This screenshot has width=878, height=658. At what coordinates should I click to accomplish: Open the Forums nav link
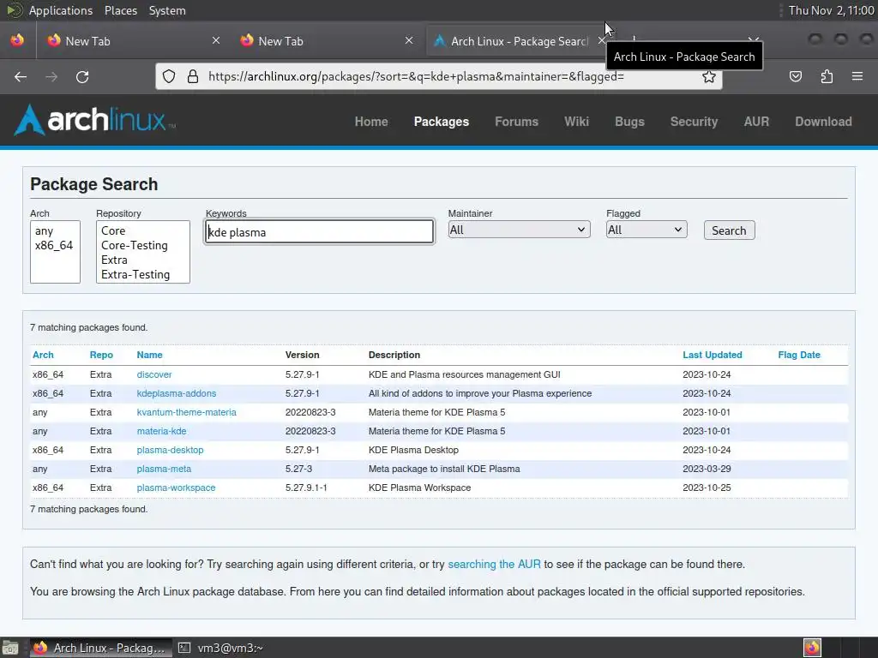click(516, 122)
